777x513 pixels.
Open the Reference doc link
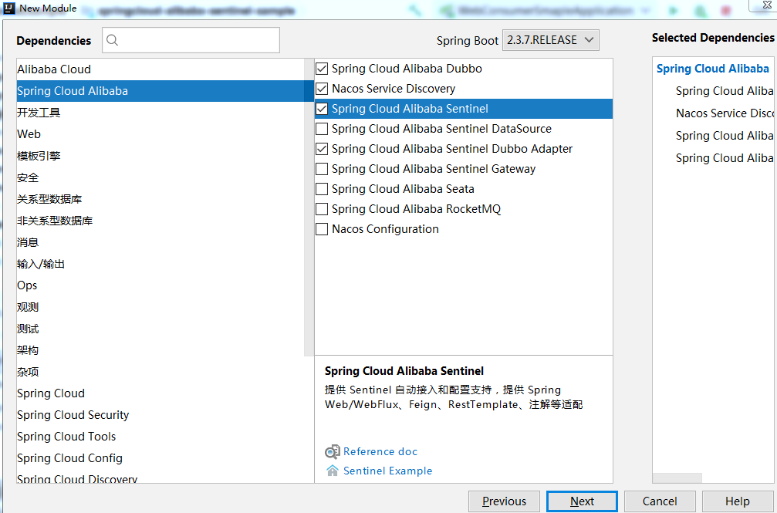coord(380,451)
